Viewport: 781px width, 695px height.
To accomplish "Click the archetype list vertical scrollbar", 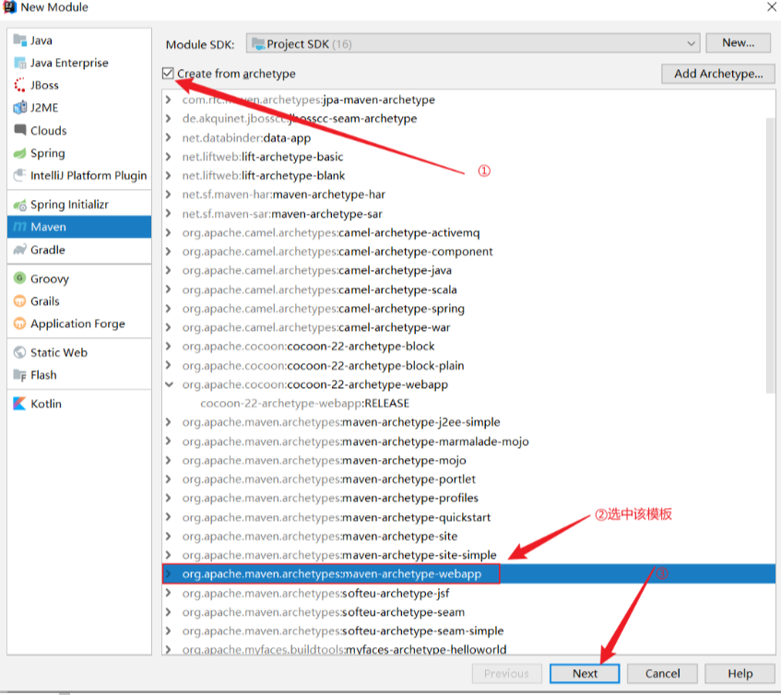I will tap(770, 253).
